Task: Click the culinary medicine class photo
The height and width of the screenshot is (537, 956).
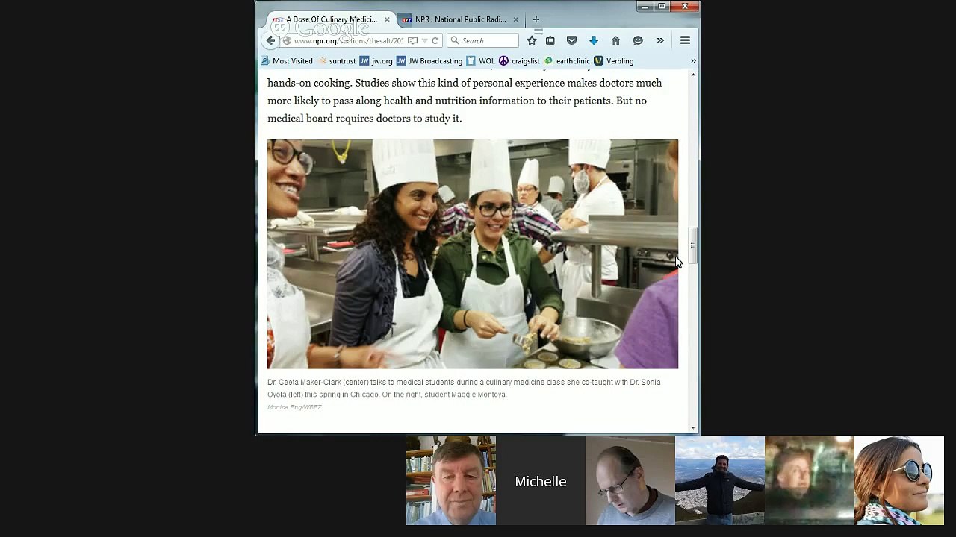Action: (473, 254)
